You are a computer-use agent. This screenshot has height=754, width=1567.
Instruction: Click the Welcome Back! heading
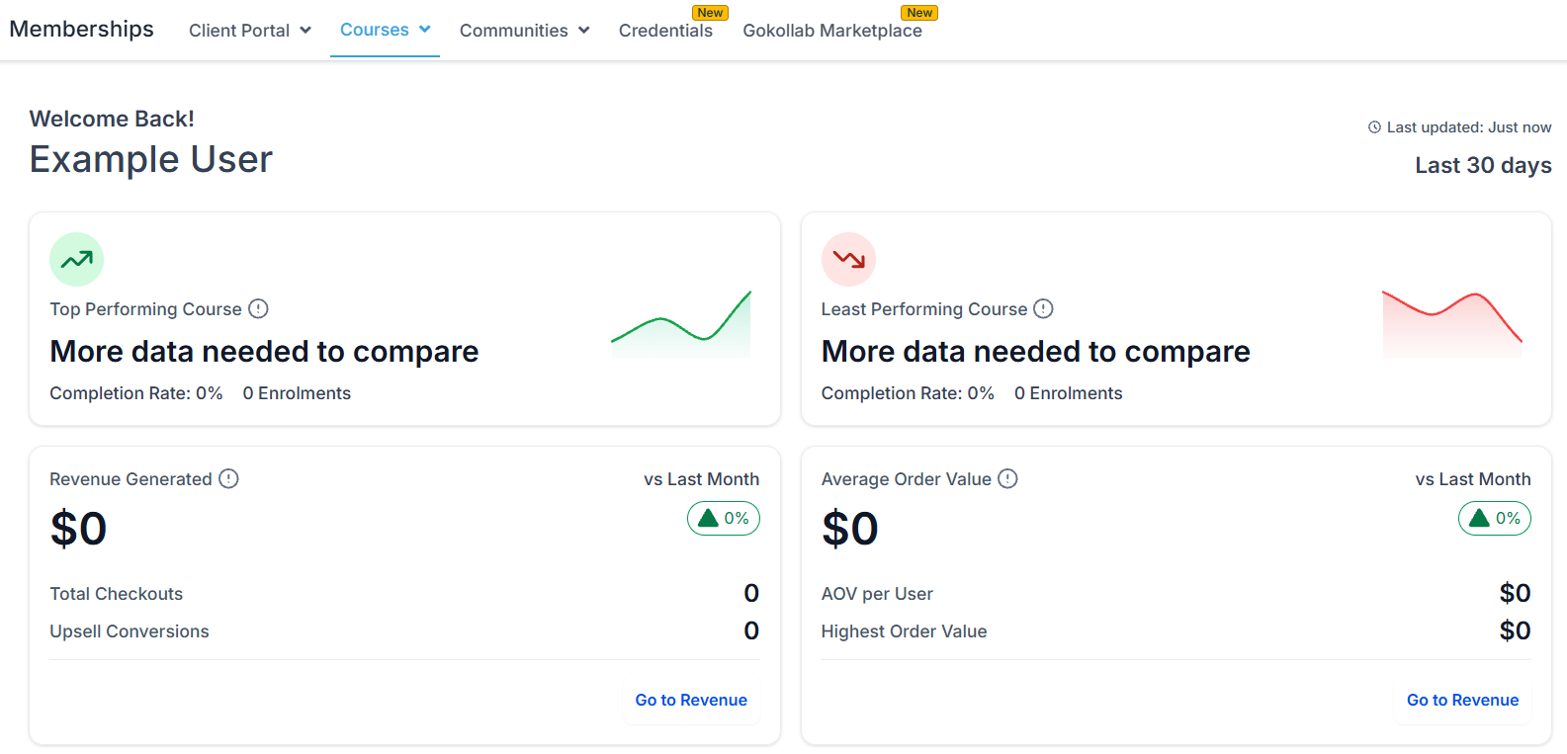[112, 119]
